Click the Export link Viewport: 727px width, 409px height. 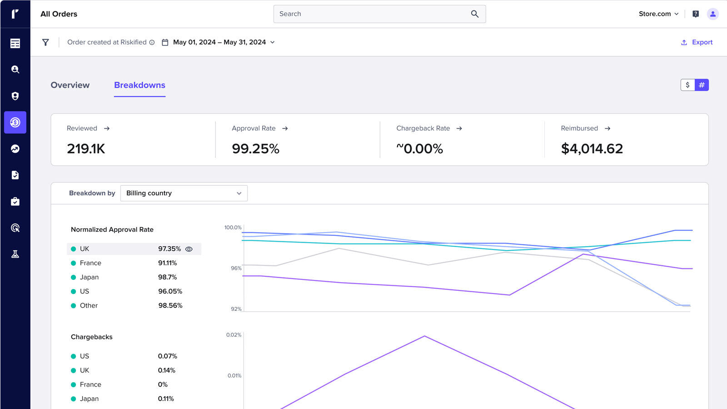[697, 42]
